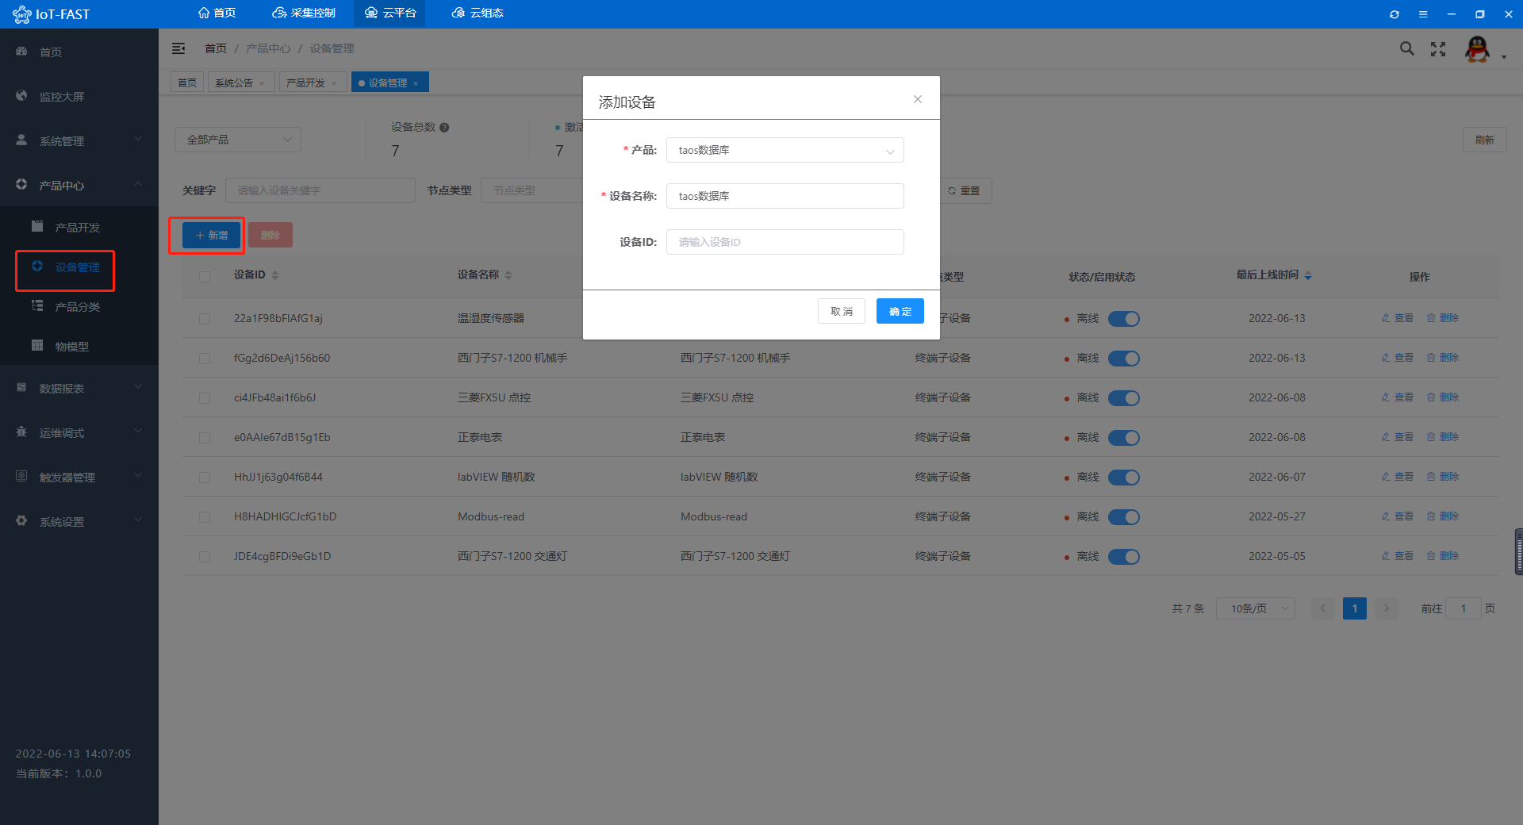The height and width of the screenshot is (825, 1523).
Task: Click 查看 for device e0AAle67dB15g1Eb
Action: coord(1398,437)
